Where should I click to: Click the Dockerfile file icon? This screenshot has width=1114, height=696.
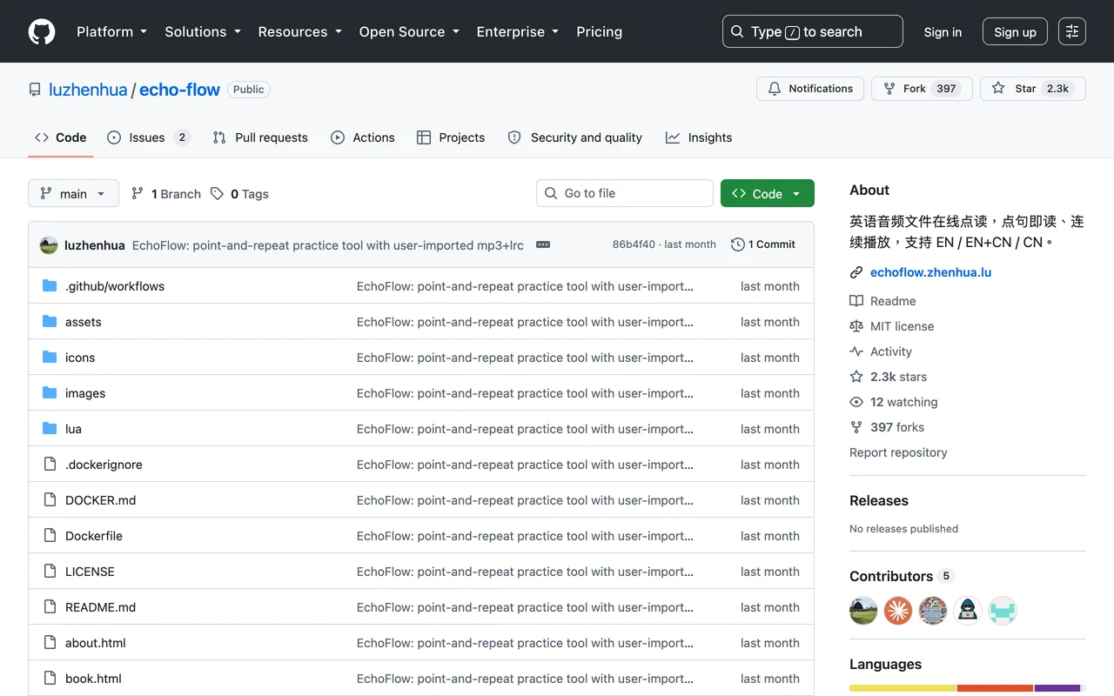click(x=50, y=536)
